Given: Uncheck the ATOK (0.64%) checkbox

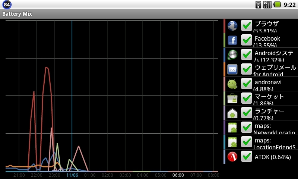Looking at the screenshot, I should (247, 156).
